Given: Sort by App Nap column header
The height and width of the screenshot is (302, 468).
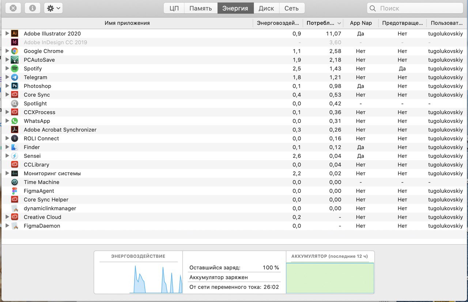Looking at the screenshot, I should pos(361,23).
